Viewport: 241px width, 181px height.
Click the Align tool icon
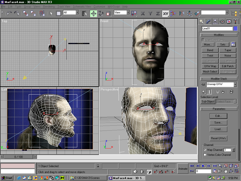(197, 13)
